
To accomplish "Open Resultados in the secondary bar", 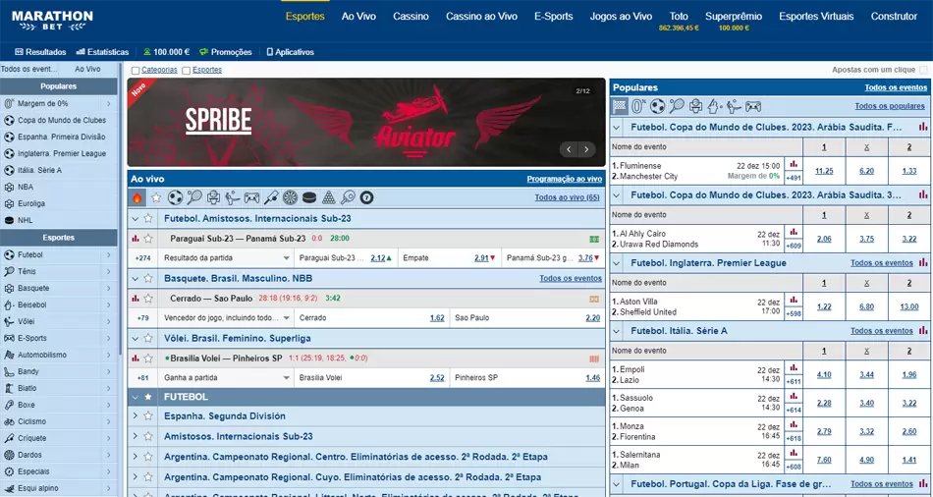I will (x=40, y=52).
